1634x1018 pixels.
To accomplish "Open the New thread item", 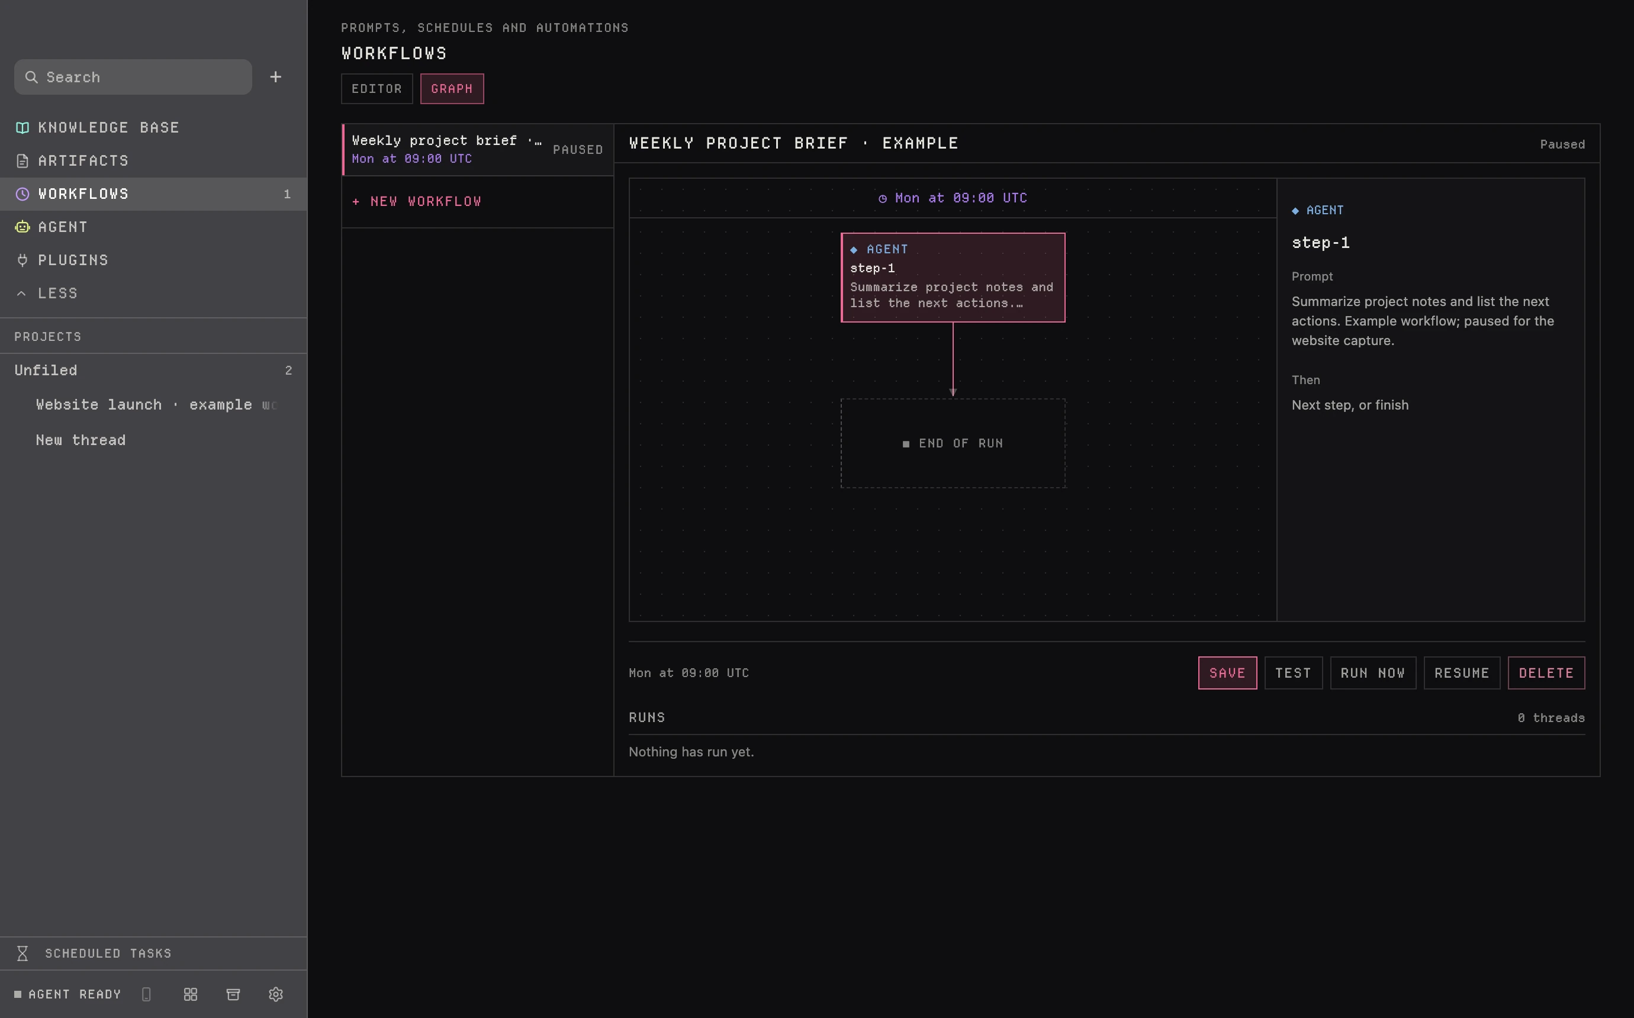I will point(81,440).
